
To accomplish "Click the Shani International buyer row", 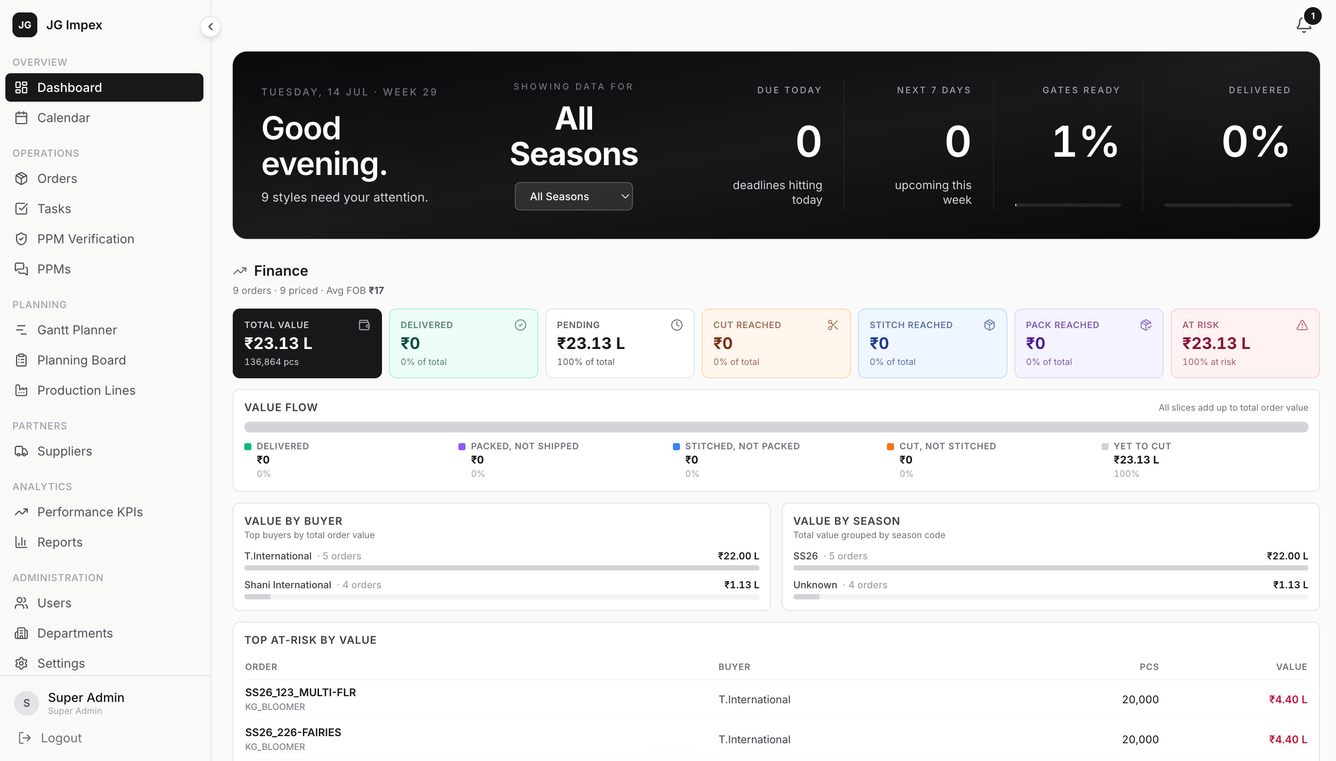I will coord(501,590).
